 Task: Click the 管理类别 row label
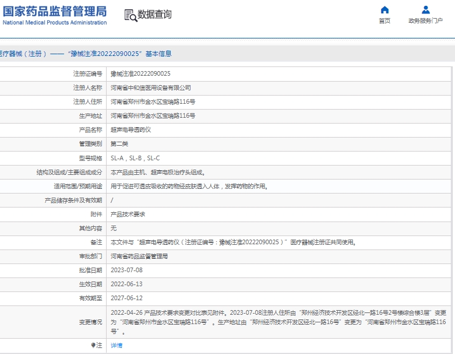90,143
